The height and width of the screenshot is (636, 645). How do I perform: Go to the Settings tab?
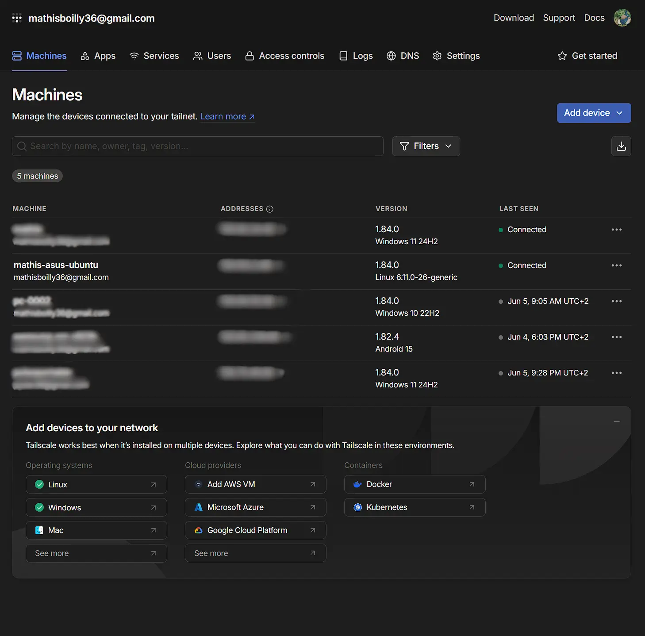(x=456, y=56)
